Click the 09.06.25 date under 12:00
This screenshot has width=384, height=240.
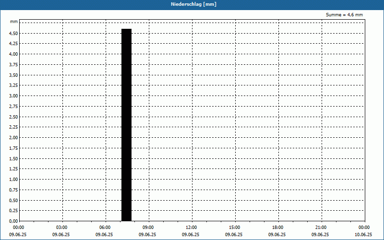click(x=191, y=235)
